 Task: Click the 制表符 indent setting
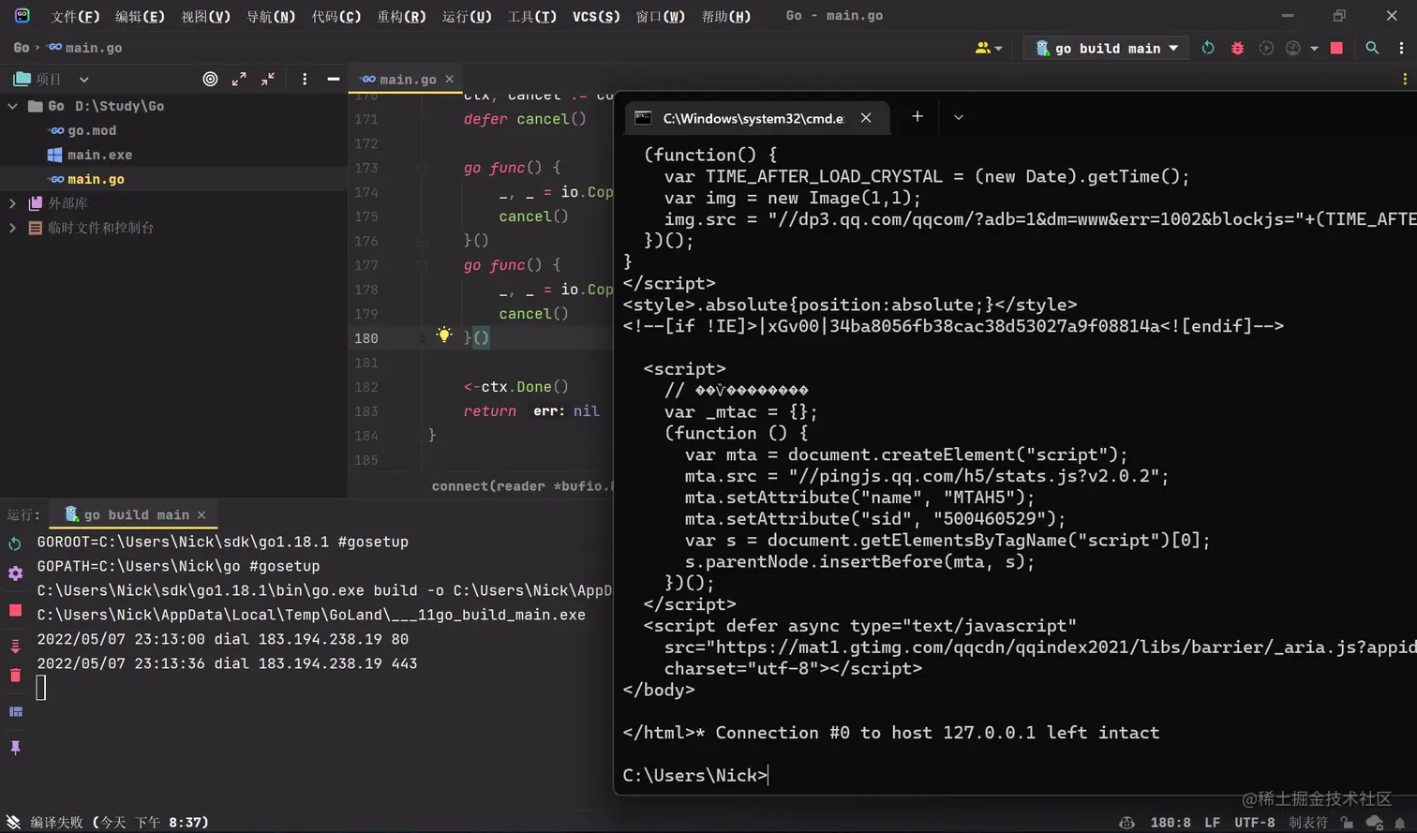[1308, 823]
